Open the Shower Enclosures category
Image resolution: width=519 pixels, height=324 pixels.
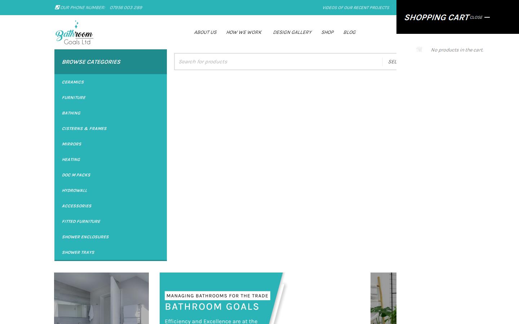[85, 237]
